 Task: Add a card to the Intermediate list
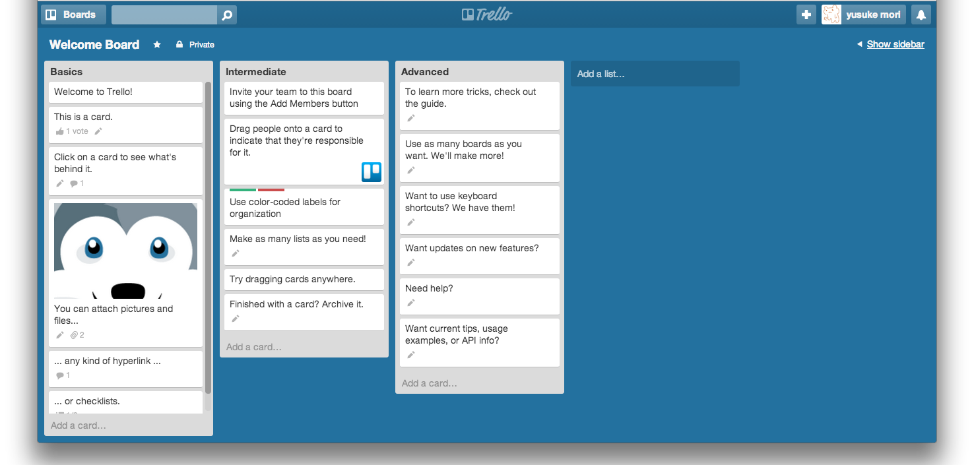[254, 347]
